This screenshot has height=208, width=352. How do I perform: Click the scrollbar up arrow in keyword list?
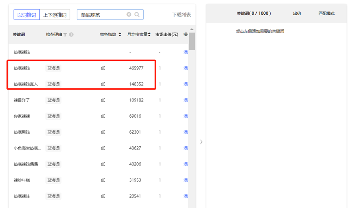click(192, 29)
